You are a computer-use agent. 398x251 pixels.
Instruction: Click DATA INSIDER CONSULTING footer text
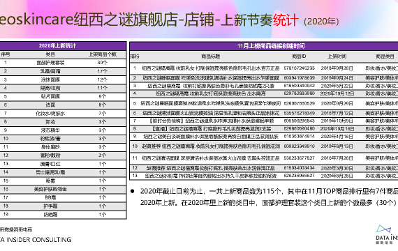click(x=36, y=240)
